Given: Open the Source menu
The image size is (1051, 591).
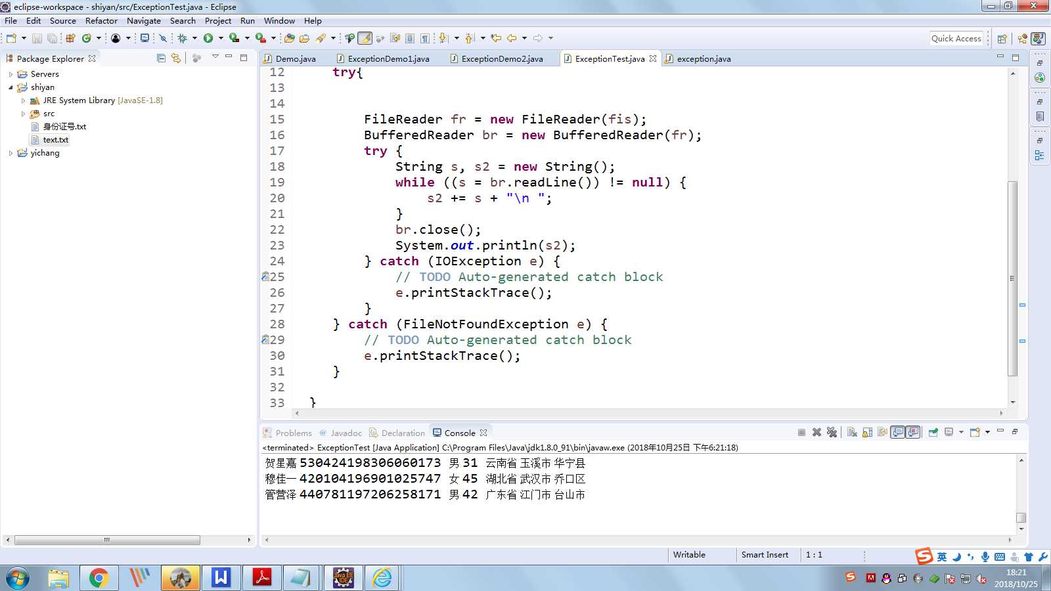Looking at the screenshot, I should (x=63, y=21).
